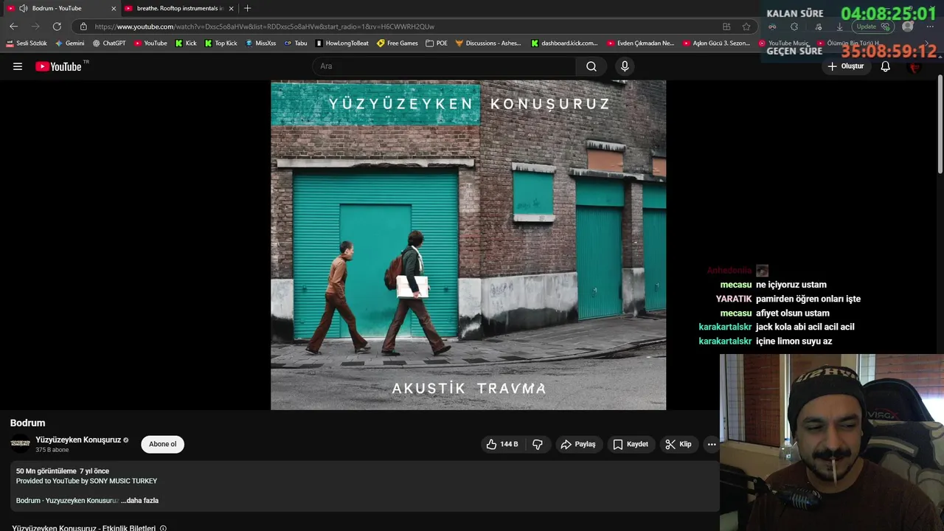The width and height of the screenshot is (944, 531).
Task: Select 'Provided to YouTube by SONY MUSIC TURKEY' text
Action: pos(86,481)
